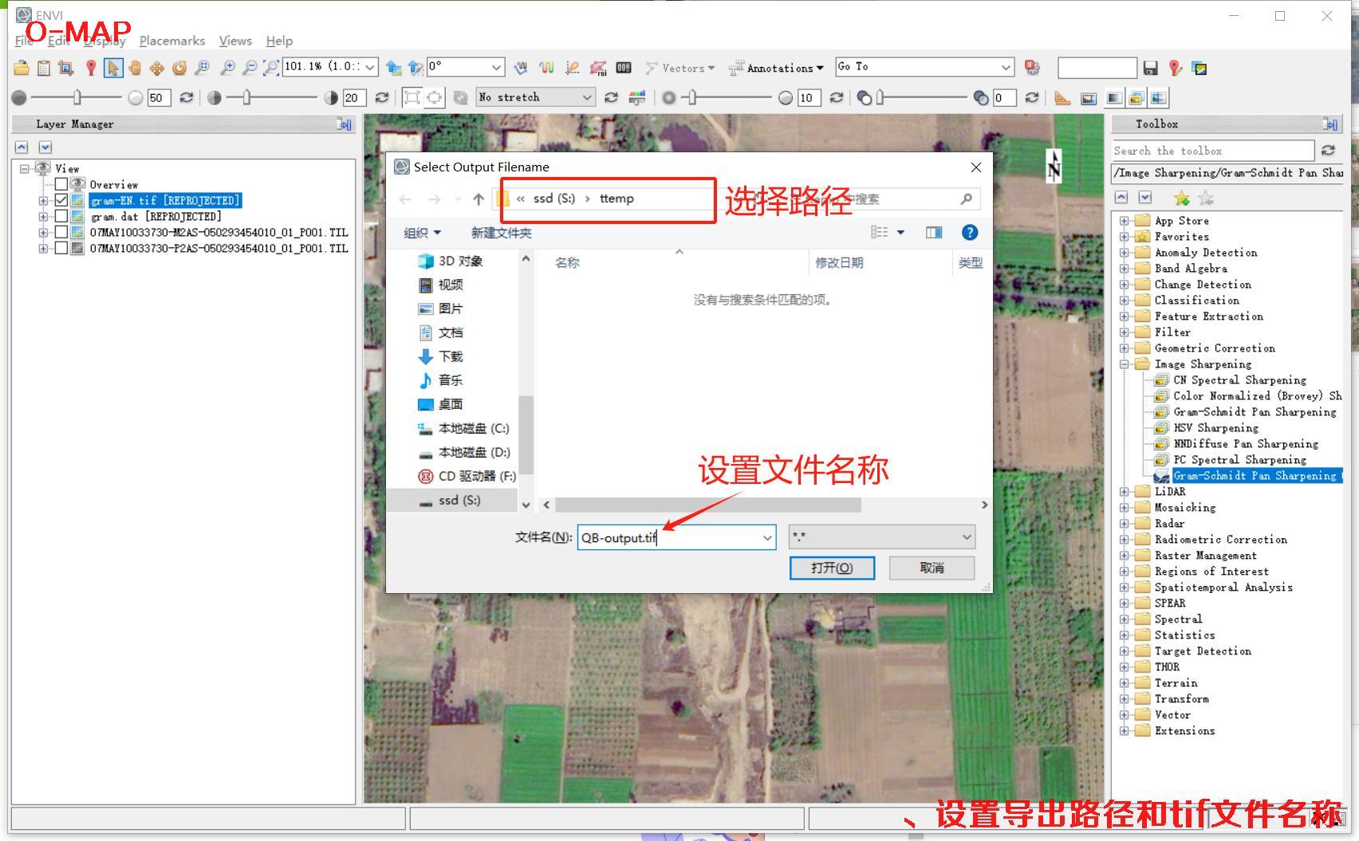
Task: Click the brightness slider handle
Action: (77, 97)
